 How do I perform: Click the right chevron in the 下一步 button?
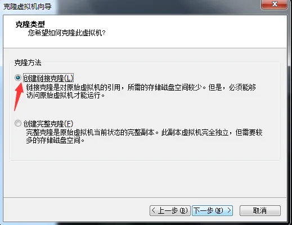[229, 210]
